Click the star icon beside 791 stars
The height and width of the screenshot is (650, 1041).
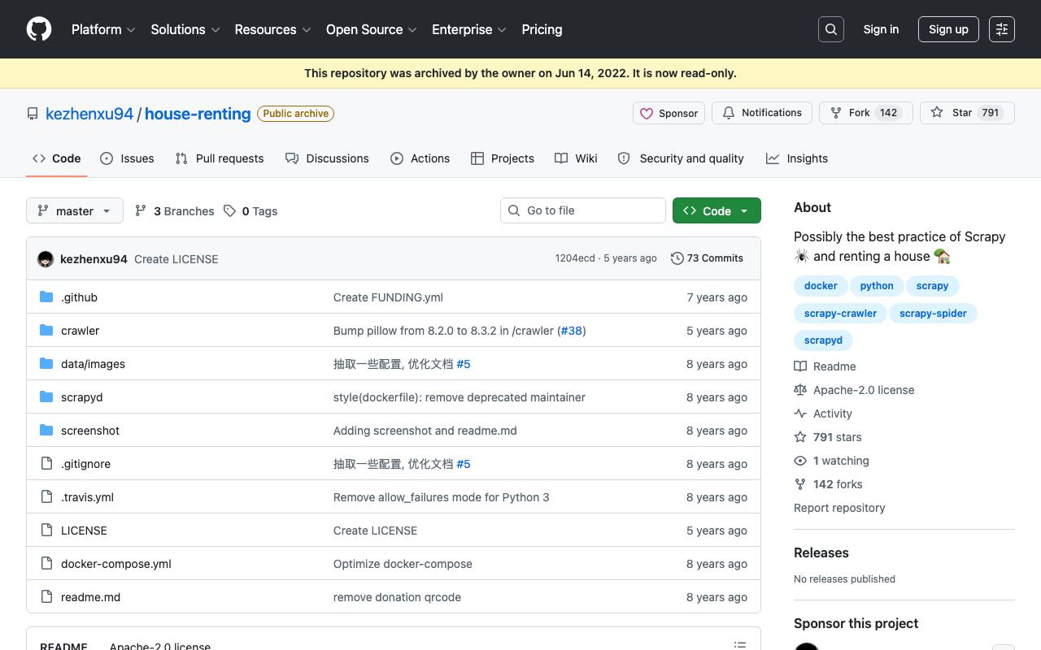pyautogui.click(x=800, y=437)
